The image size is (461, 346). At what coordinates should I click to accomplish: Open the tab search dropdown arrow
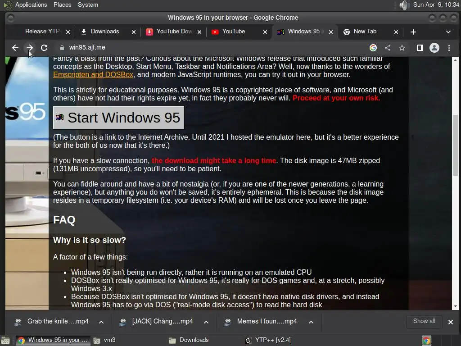tap(448, 32)
